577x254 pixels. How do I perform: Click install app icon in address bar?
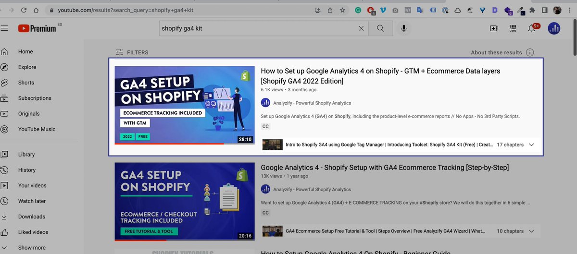(318, 10)
